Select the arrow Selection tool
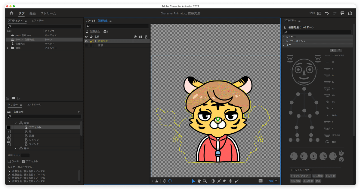This screenshot has width=361, height=191. 193,181
